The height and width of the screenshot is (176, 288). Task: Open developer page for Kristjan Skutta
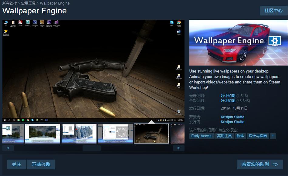[x=232, y=117]
